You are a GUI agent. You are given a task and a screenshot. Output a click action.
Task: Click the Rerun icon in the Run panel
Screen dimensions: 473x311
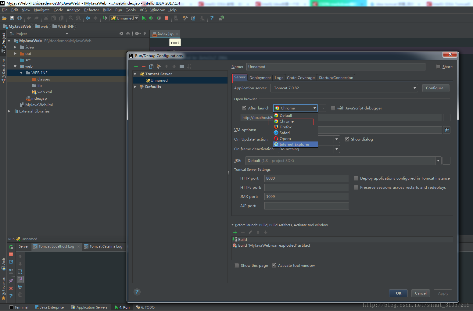pos(11,247)
